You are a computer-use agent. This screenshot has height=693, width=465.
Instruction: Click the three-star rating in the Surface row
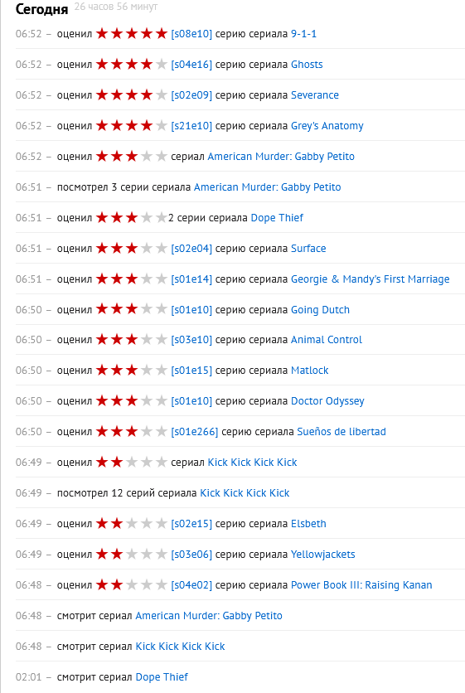pyautogui.click(x=132, y=248)
